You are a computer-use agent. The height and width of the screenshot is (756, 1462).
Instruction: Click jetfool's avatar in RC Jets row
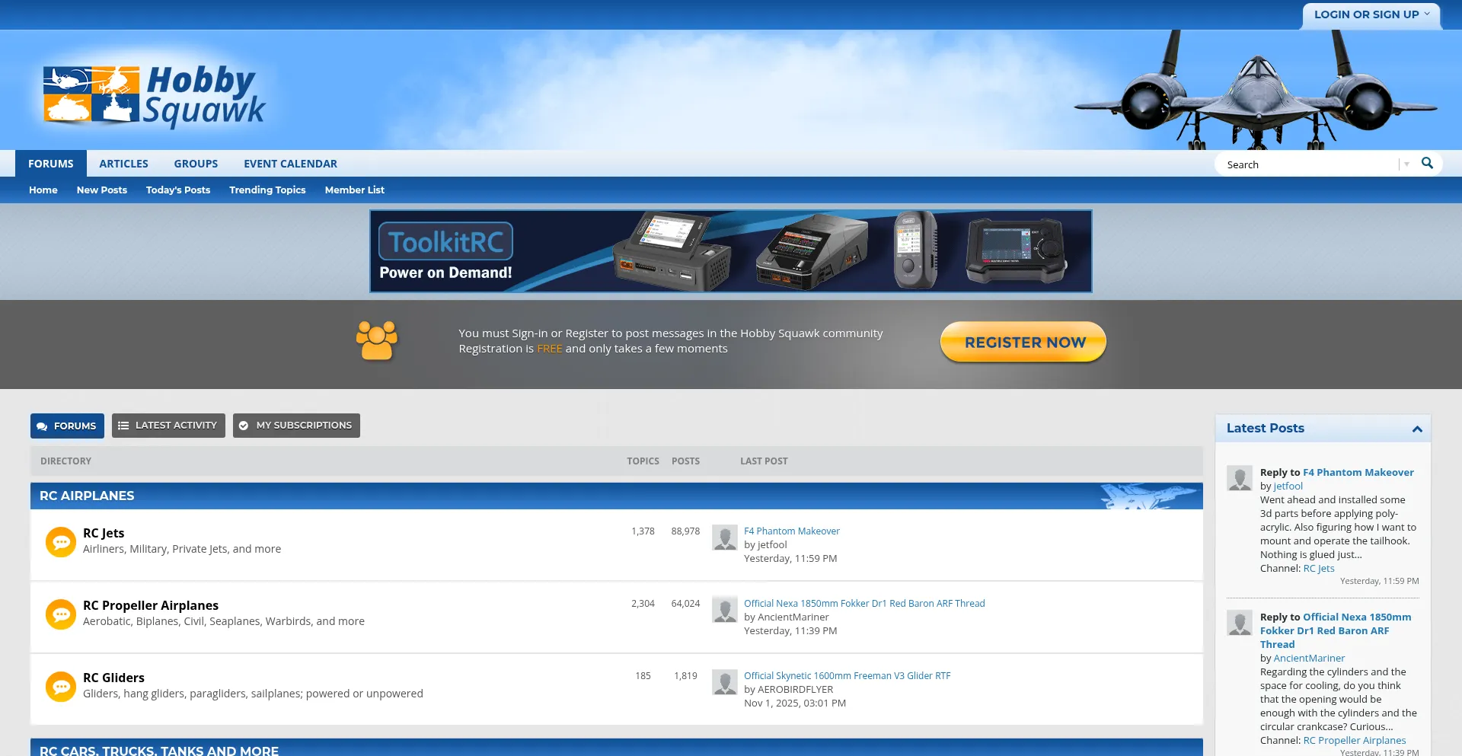click(x=724, y=537)
